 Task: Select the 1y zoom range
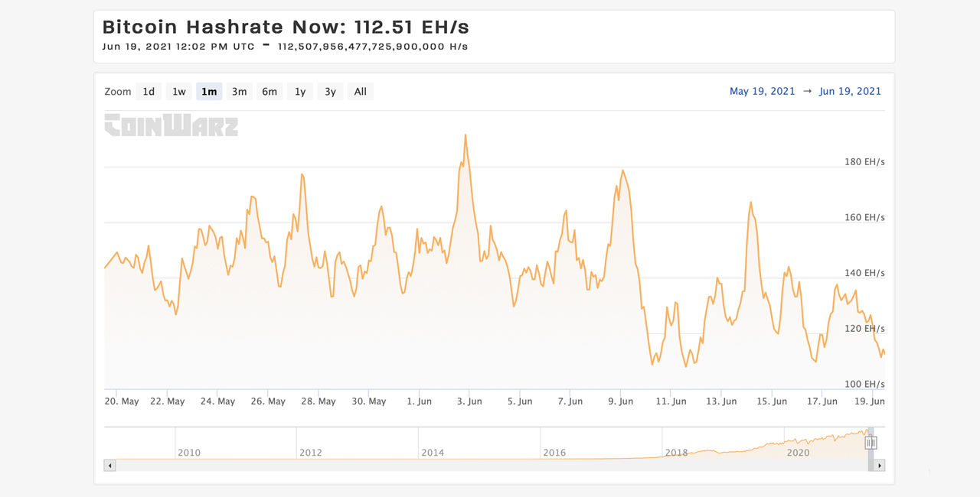pyautogui.click(x=300, y=92)
